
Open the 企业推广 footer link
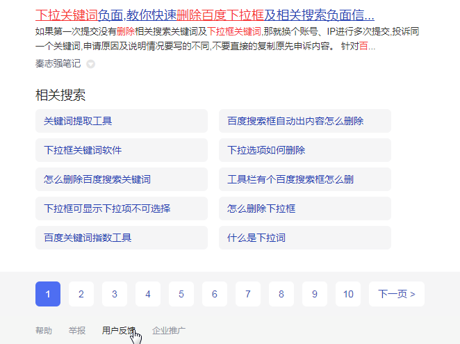(x=169, y=331)
